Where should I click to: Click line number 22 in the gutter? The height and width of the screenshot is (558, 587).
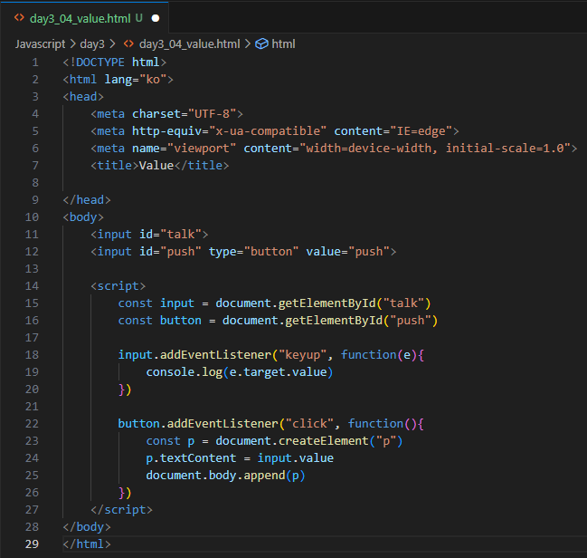tap(32, 424)
